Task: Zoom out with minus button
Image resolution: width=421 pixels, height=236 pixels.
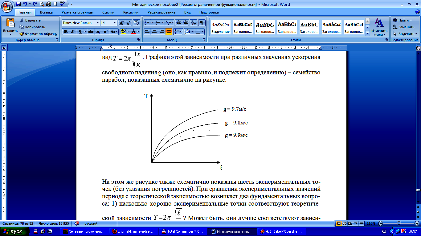Action: coord(381,223)
